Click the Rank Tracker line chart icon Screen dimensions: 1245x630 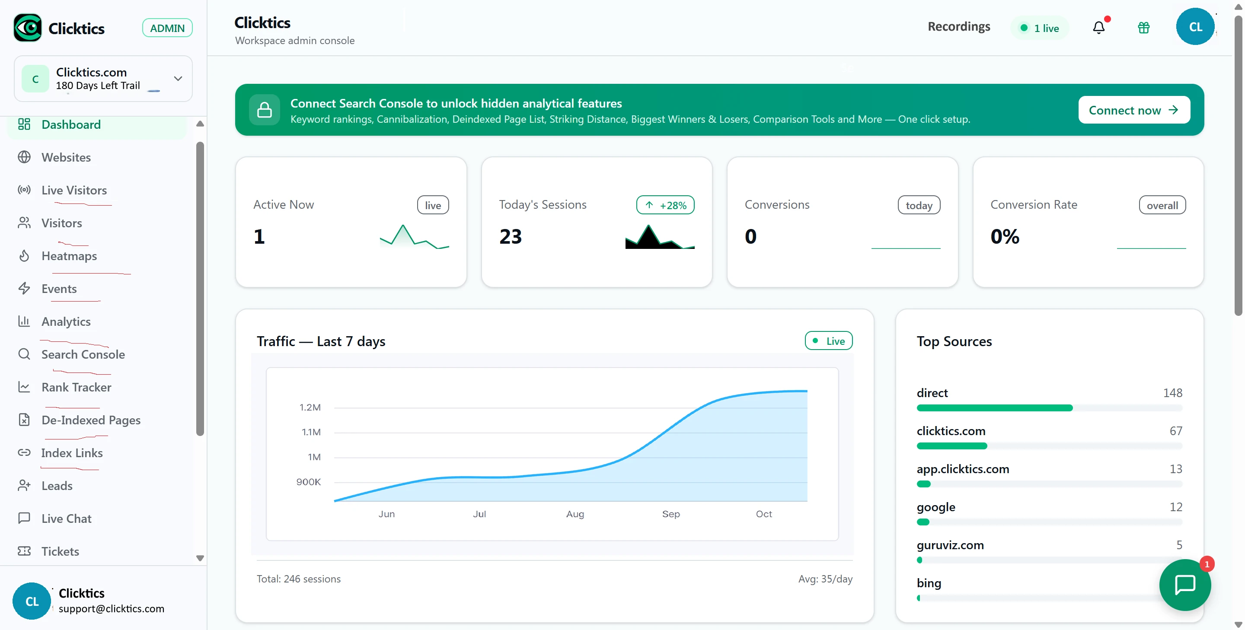pos(24,387)
